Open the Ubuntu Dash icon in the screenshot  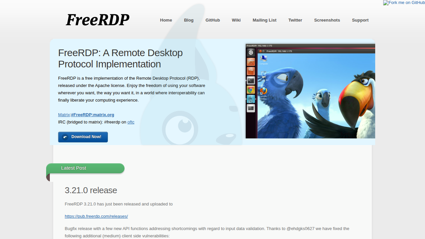point(251,52)
